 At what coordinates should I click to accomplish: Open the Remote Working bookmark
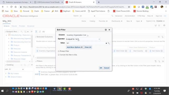141,11
